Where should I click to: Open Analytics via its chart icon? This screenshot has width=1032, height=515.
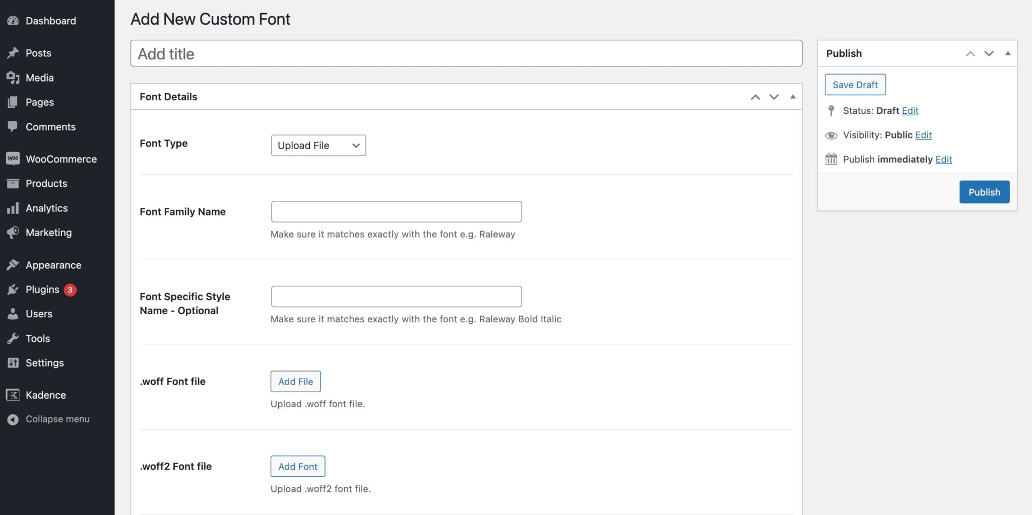coord(14,208)
